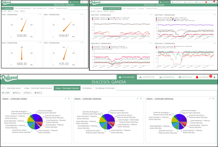Switch to the Contadores tab

tap(87, 88)
